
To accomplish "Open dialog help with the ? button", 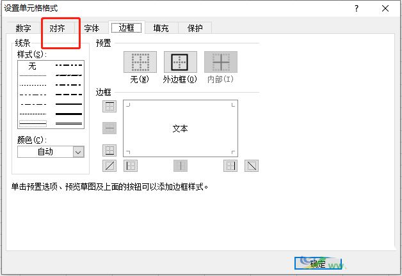I will coord(357,8).
